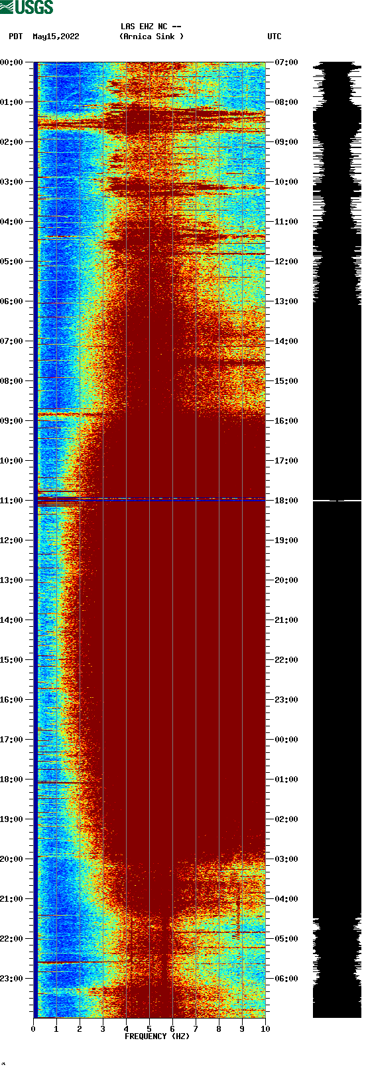The image size is (366, 1071).
Task: Click the 09:00 PDT time label
Action: pos(12,421)
